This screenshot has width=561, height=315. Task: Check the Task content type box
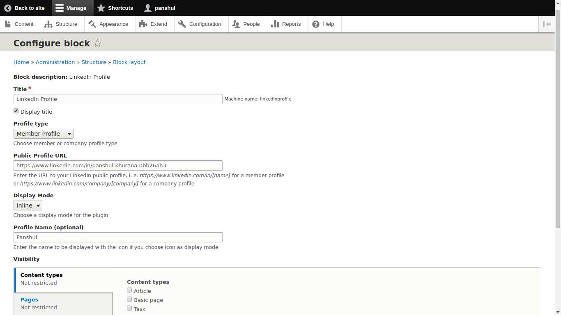[x=129, y=308]
